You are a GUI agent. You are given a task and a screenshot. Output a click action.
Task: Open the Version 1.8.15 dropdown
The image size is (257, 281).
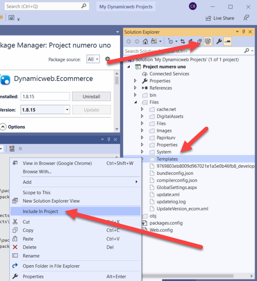(x=67, y=110)
